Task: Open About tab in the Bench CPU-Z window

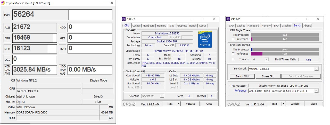Action: (307, 26)
